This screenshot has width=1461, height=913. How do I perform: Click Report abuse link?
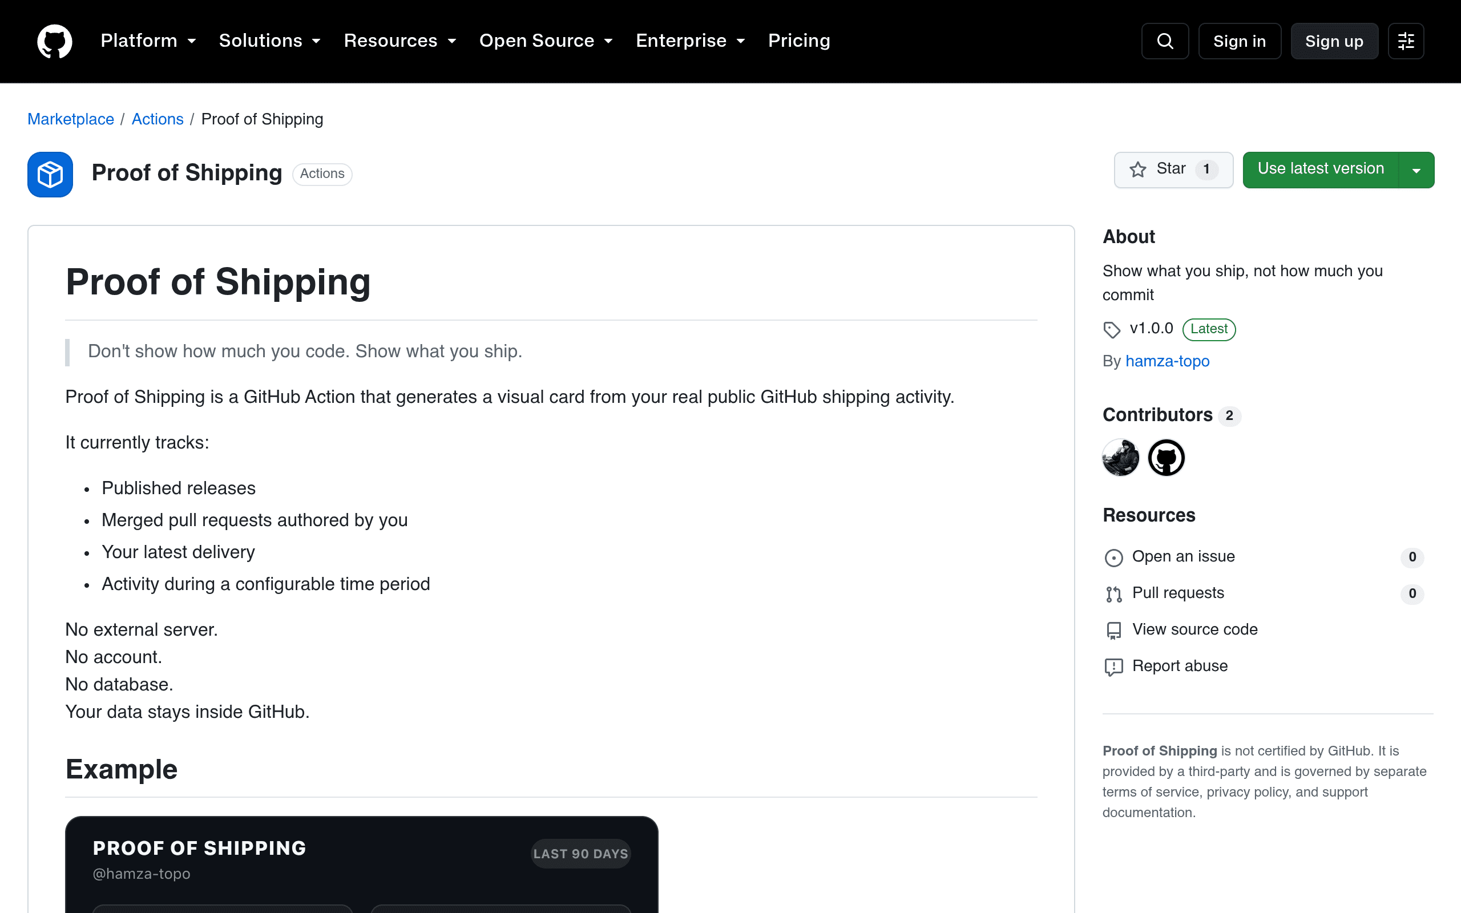click(1180, 666)
